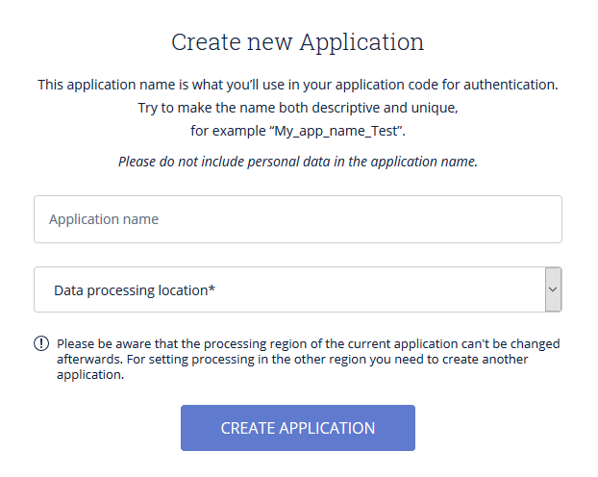
Task: Click the italic personal data notice
Action: point(297,162)
